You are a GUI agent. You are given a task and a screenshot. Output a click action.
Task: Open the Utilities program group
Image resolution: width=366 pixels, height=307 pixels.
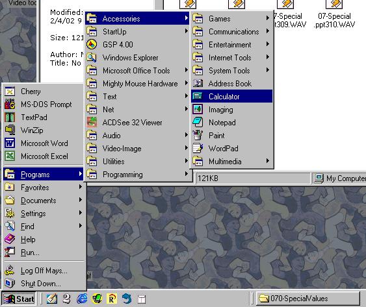pos(137,162)
